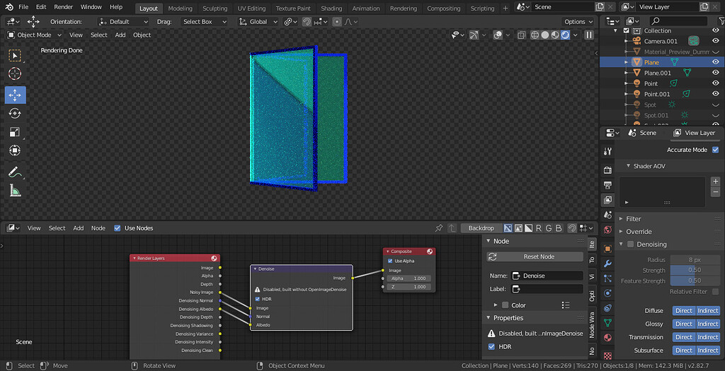Open the Material properties tab

click(608, 337)
